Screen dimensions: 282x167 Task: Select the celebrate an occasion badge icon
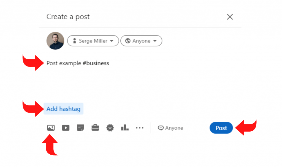(x=110, y=128)
